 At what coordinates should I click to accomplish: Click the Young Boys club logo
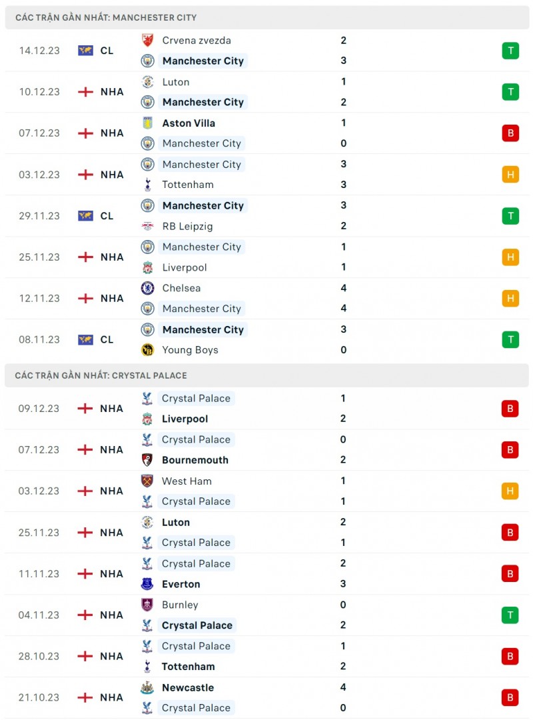tap(147, 350)
